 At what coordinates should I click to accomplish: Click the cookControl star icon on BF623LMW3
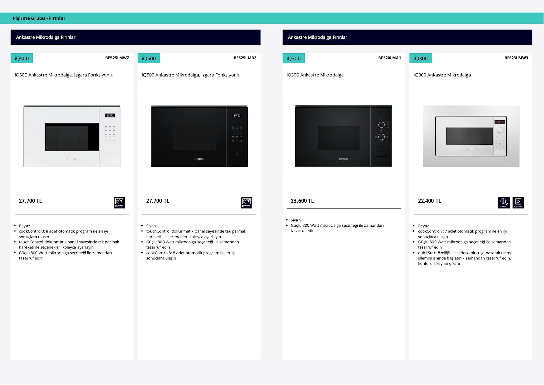coord(518,203)
